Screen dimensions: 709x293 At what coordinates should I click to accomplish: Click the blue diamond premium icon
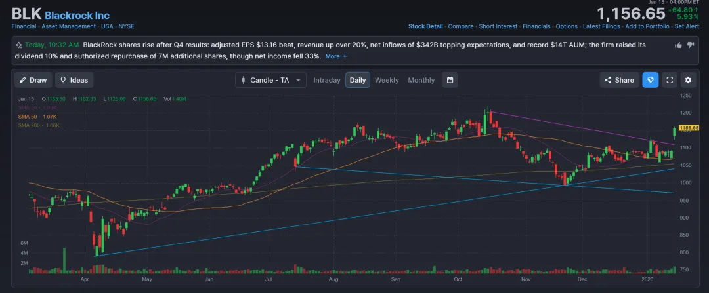650,80
